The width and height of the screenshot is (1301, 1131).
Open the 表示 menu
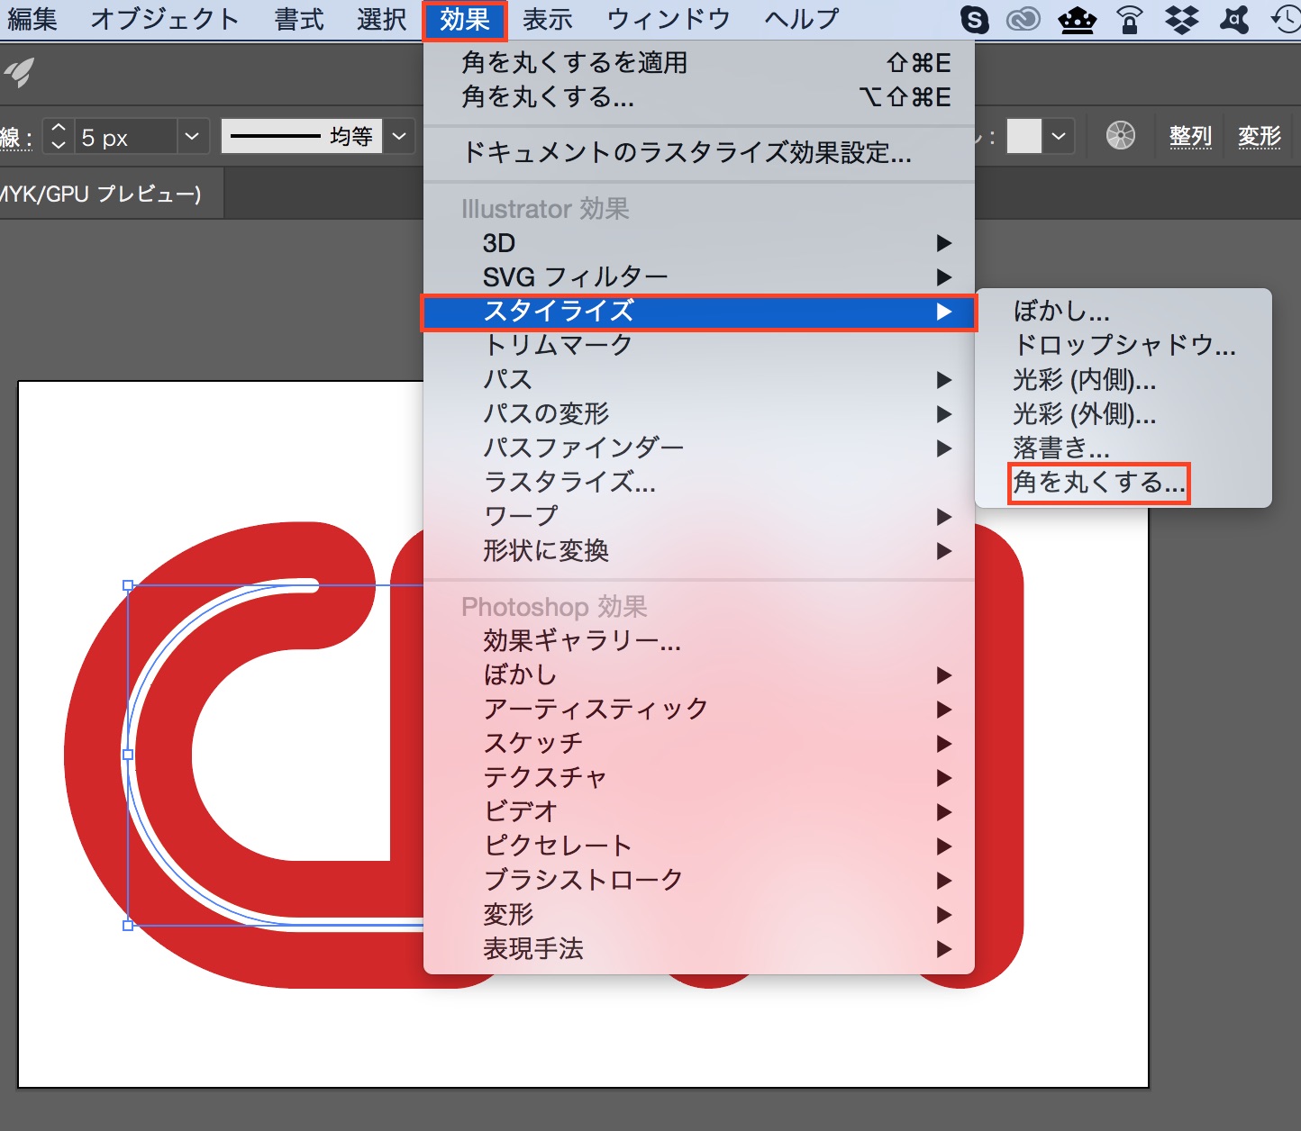[x=548, y=19]
